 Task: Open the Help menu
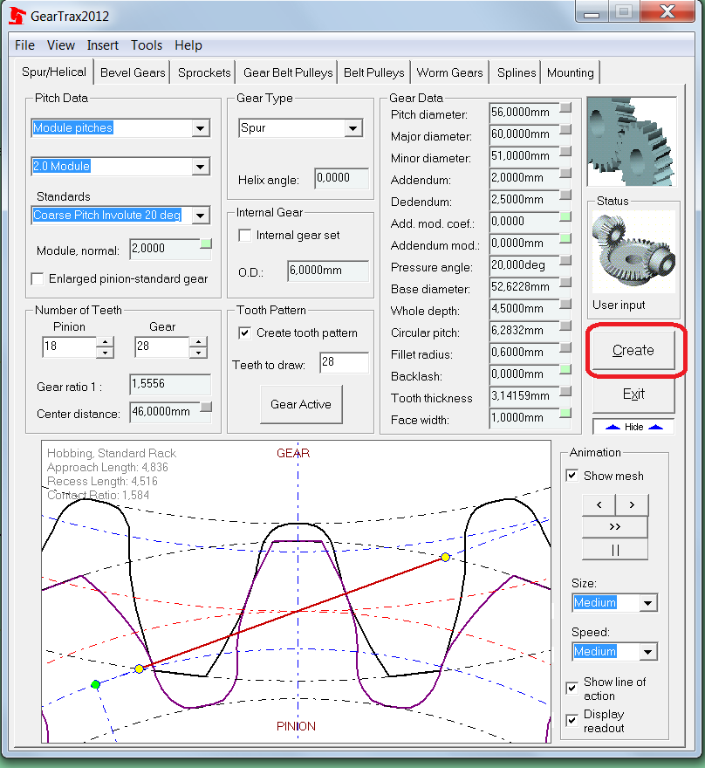(x=188, y=45)
